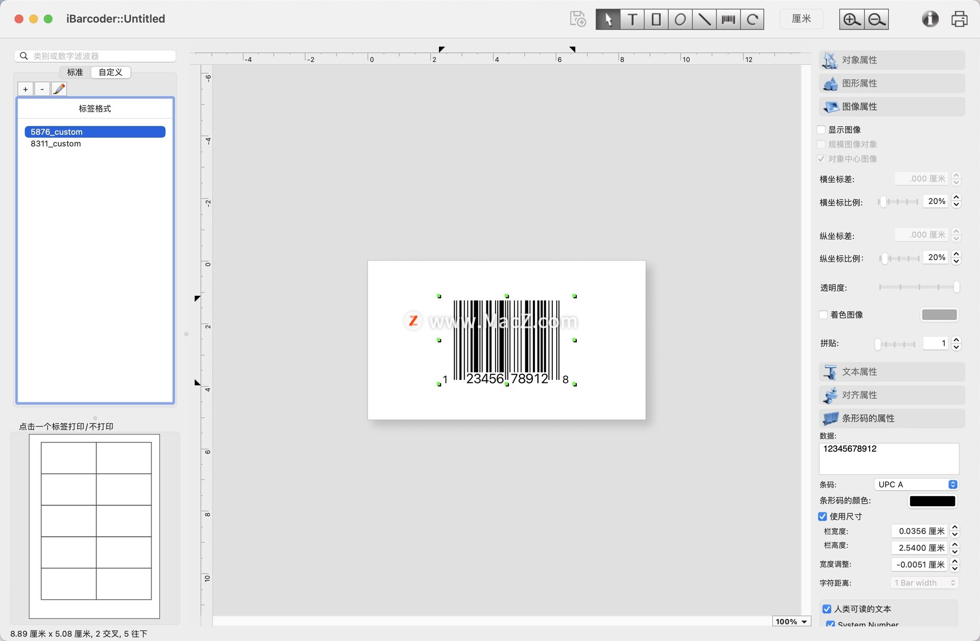Open the 字符距离 Bar width dropdown

(x=924, y=583)
